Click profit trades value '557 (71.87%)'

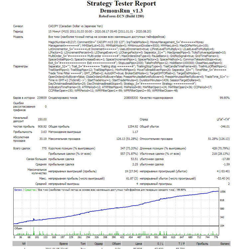pyautogui.click(x=129, y=154)
